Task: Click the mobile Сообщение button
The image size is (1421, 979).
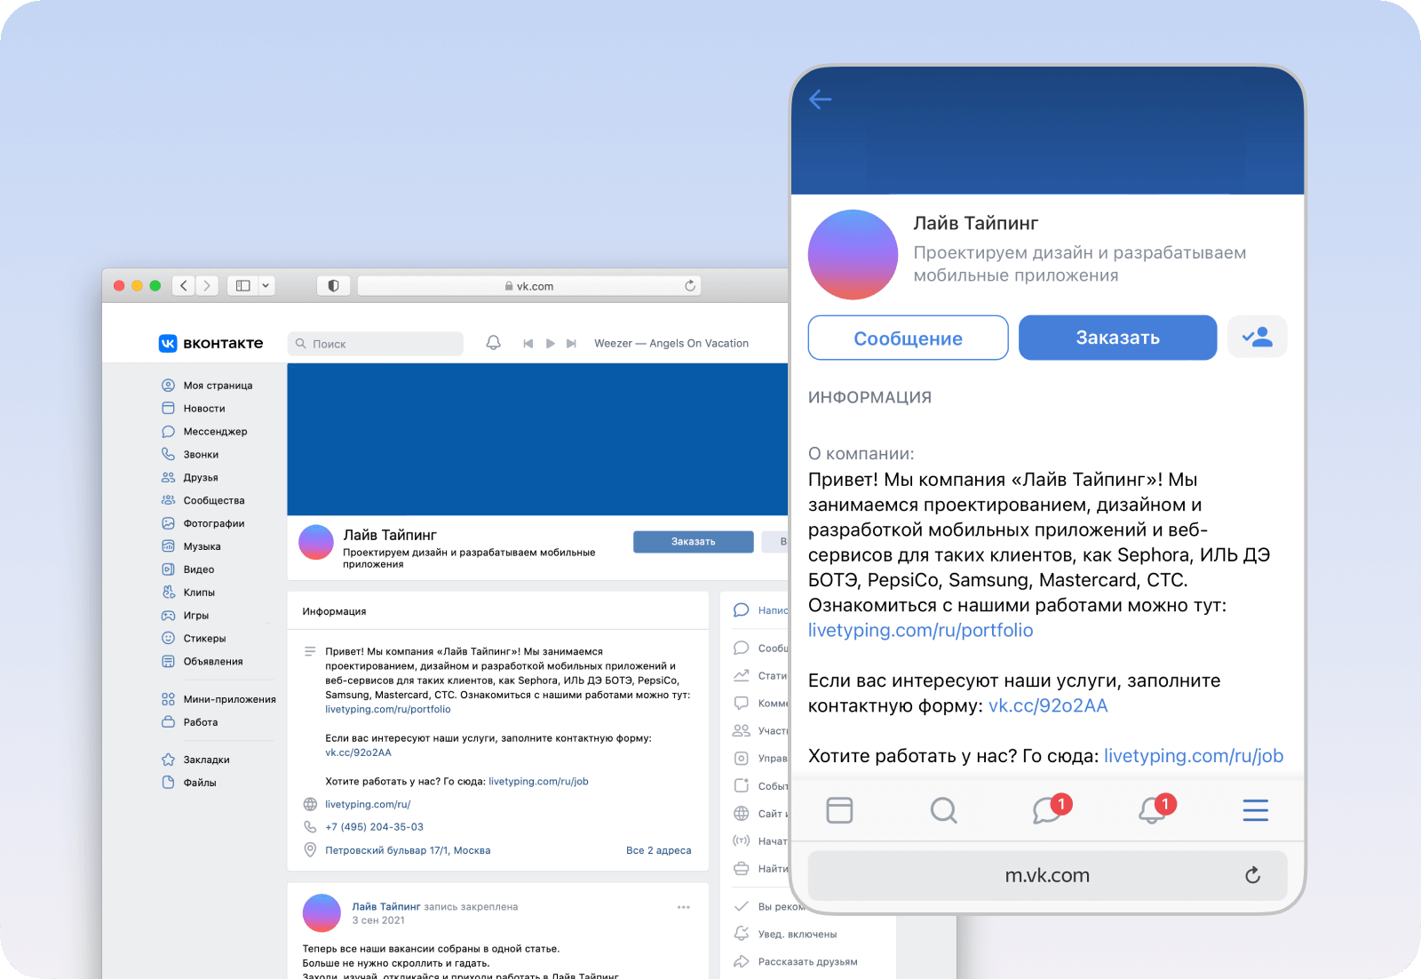Action: click(908, 338)
